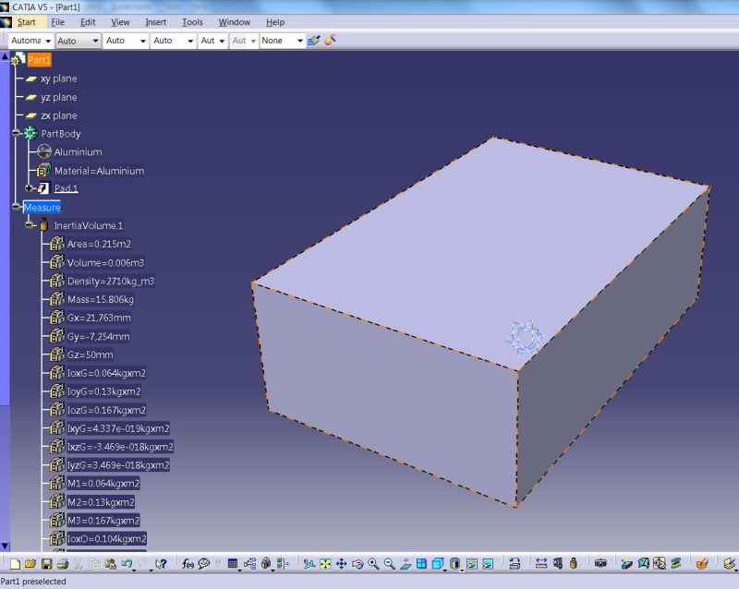Open the Help menu
739x589 pixels.
(275, 22)
